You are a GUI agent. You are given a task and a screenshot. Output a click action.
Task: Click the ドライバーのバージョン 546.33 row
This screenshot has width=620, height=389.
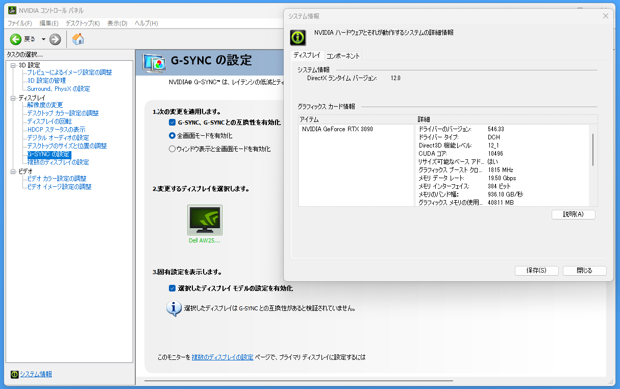(503, 129)
